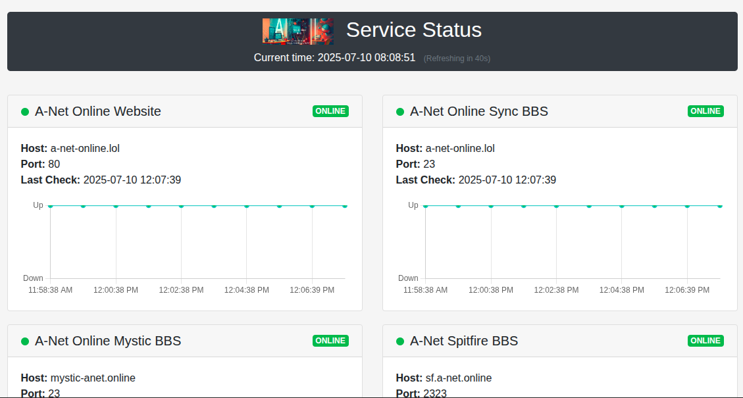
Task: Select the Service Status page title
Action: [x=414, y=30]
